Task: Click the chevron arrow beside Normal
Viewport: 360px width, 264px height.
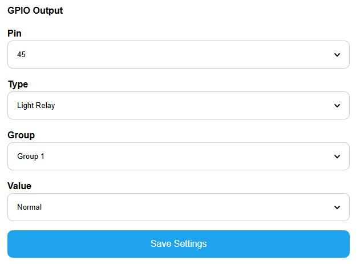Action: (337, 207)
